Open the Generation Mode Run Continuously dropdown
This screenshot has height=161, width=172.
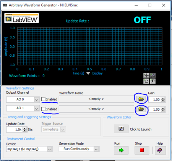coord(96,149)
